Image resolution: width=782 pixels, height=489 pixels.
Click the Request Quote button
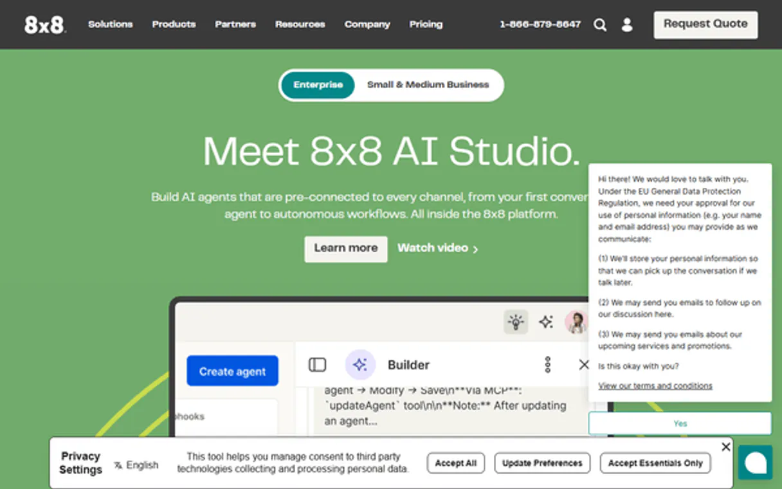coord(705,24)
